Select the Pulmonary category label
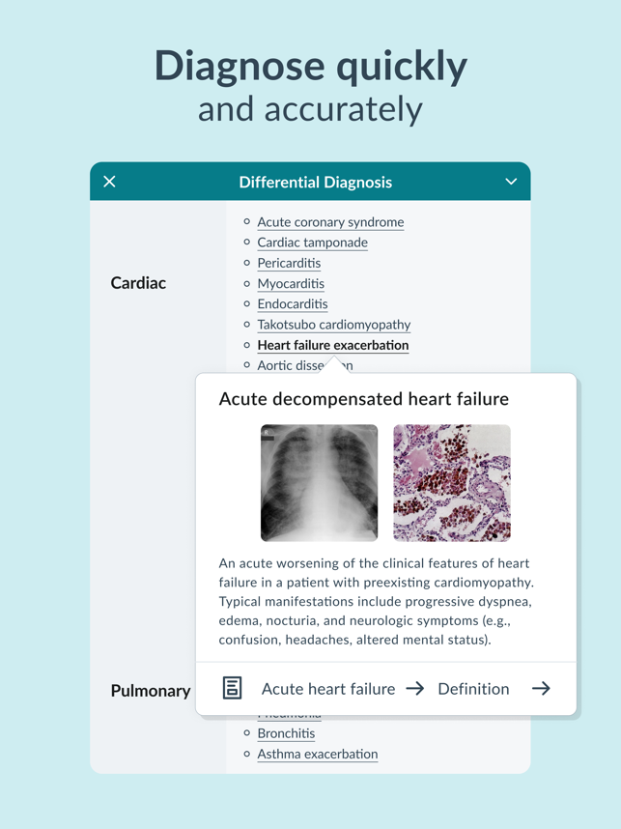Viewport: 621px width, 829px height. point(151,691)
